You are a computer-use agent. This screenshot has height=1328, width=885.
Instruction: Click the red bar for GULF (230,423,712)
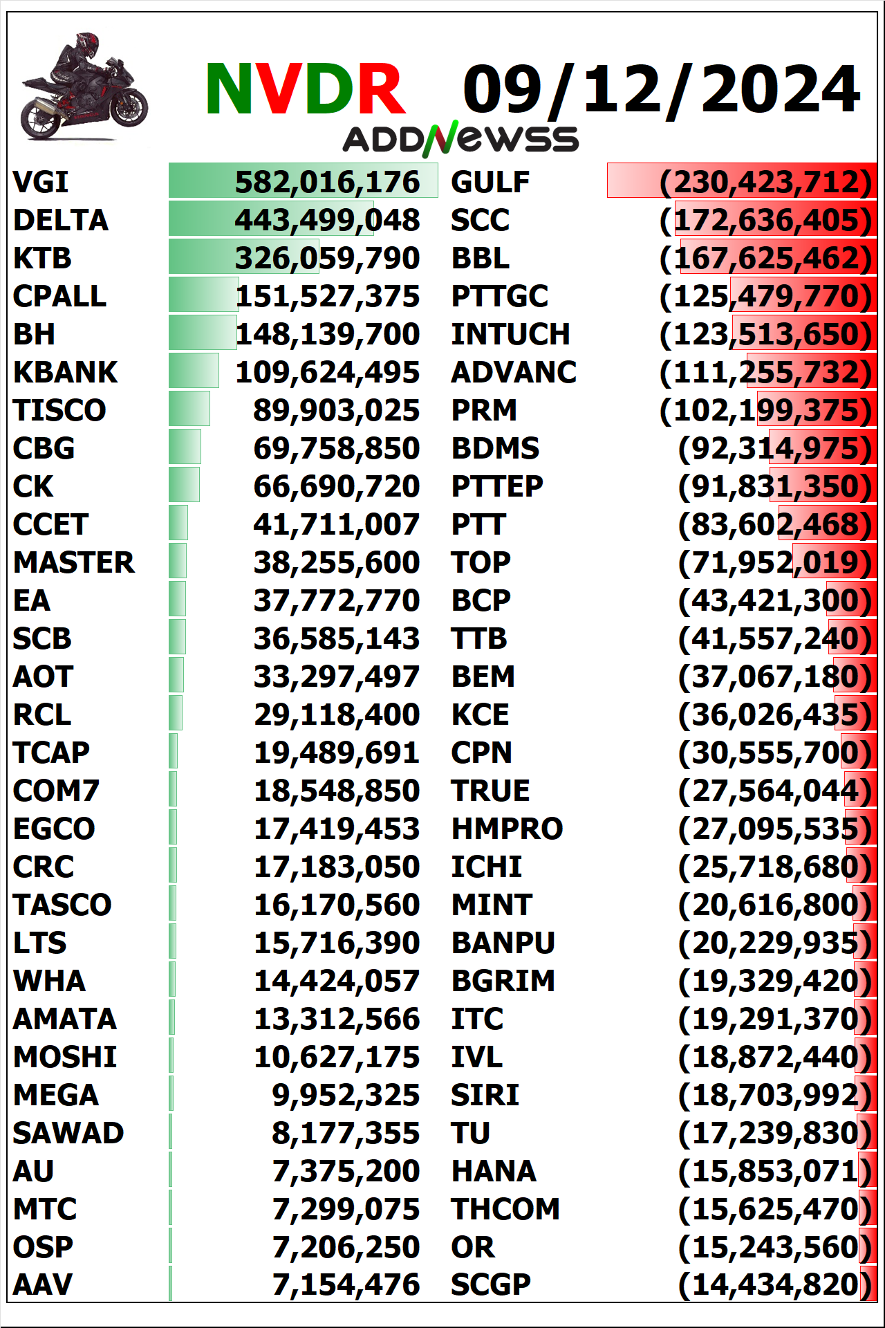(742, 181)
